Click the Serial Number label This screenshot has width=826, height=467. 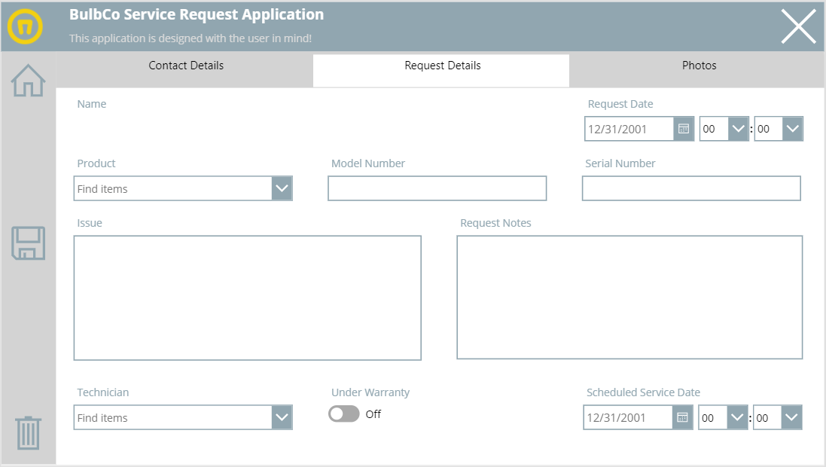(620, 163)
